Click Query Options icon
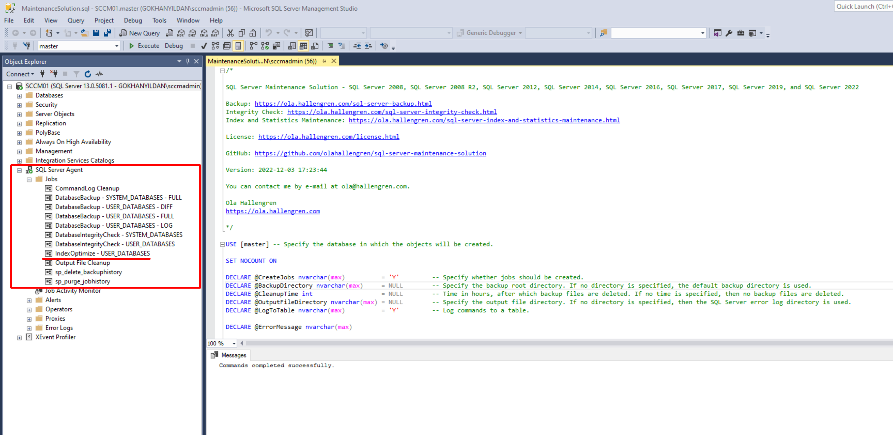This screenshot has width=893, height=435. pyautogui.click(x=227, y=46)
